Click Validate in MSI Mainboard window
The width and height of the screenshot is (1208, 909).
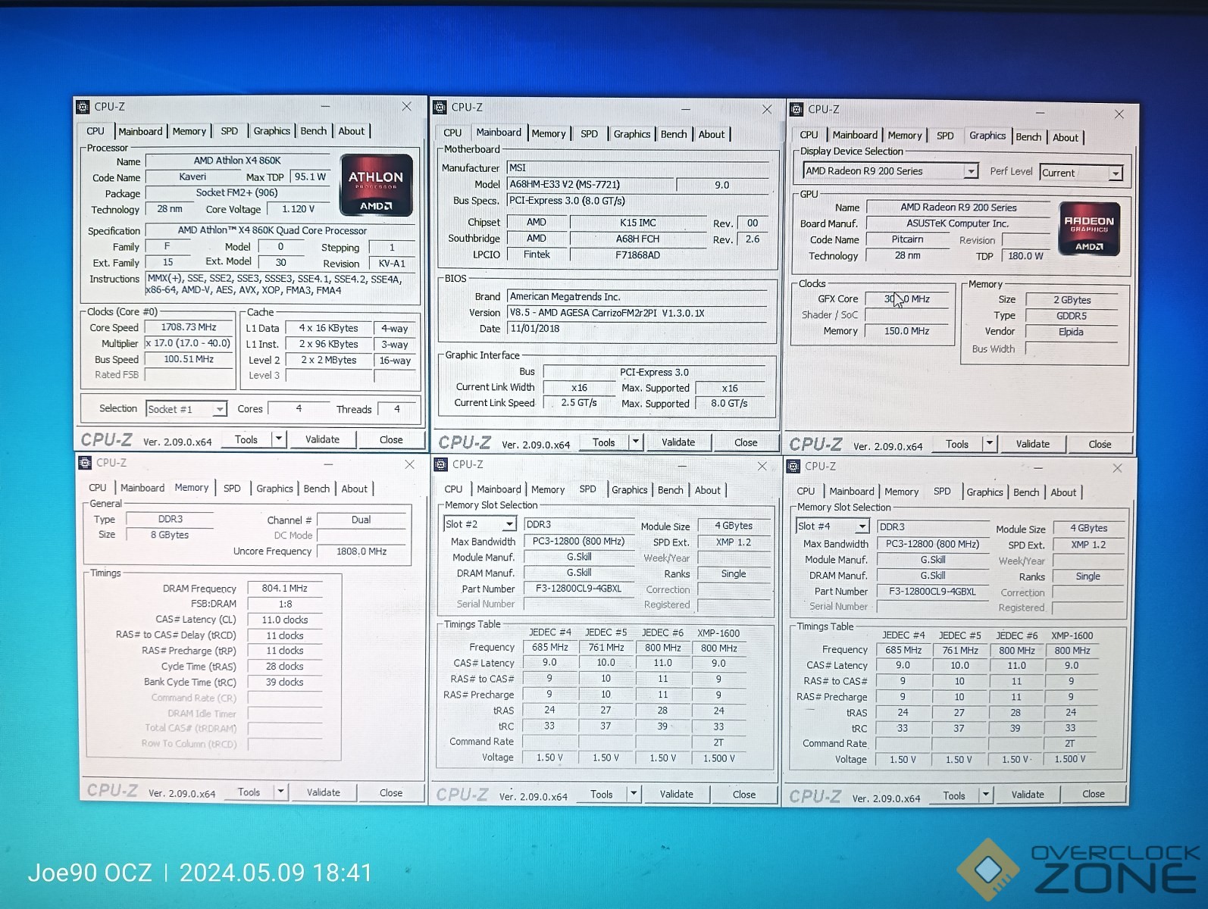pyautogui.click(x=678, y=442)
